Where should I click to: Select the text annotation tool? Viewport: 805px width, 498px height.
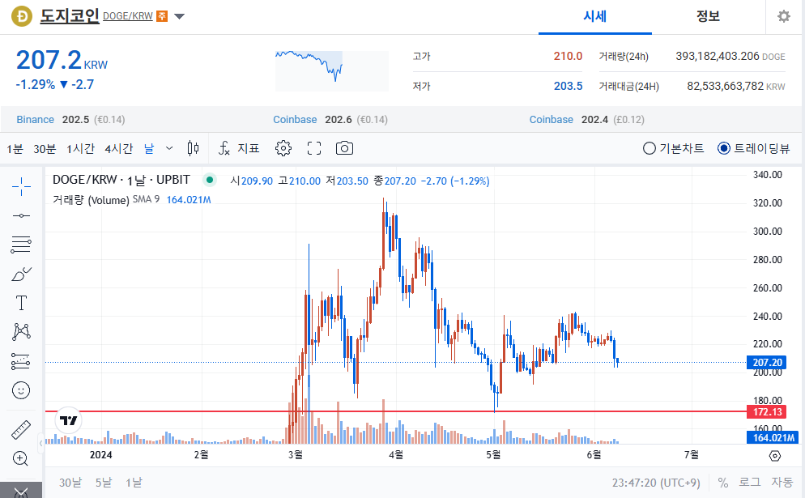coord(21,303)
